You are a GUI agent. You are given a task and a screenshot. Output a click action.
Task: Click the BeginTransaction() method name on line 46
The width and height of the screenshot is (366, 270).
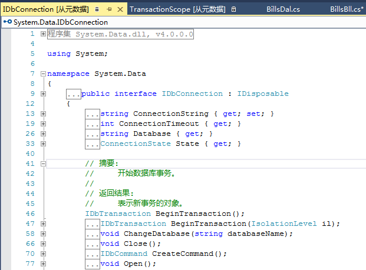pyautogui.click(x=193, y=214)
